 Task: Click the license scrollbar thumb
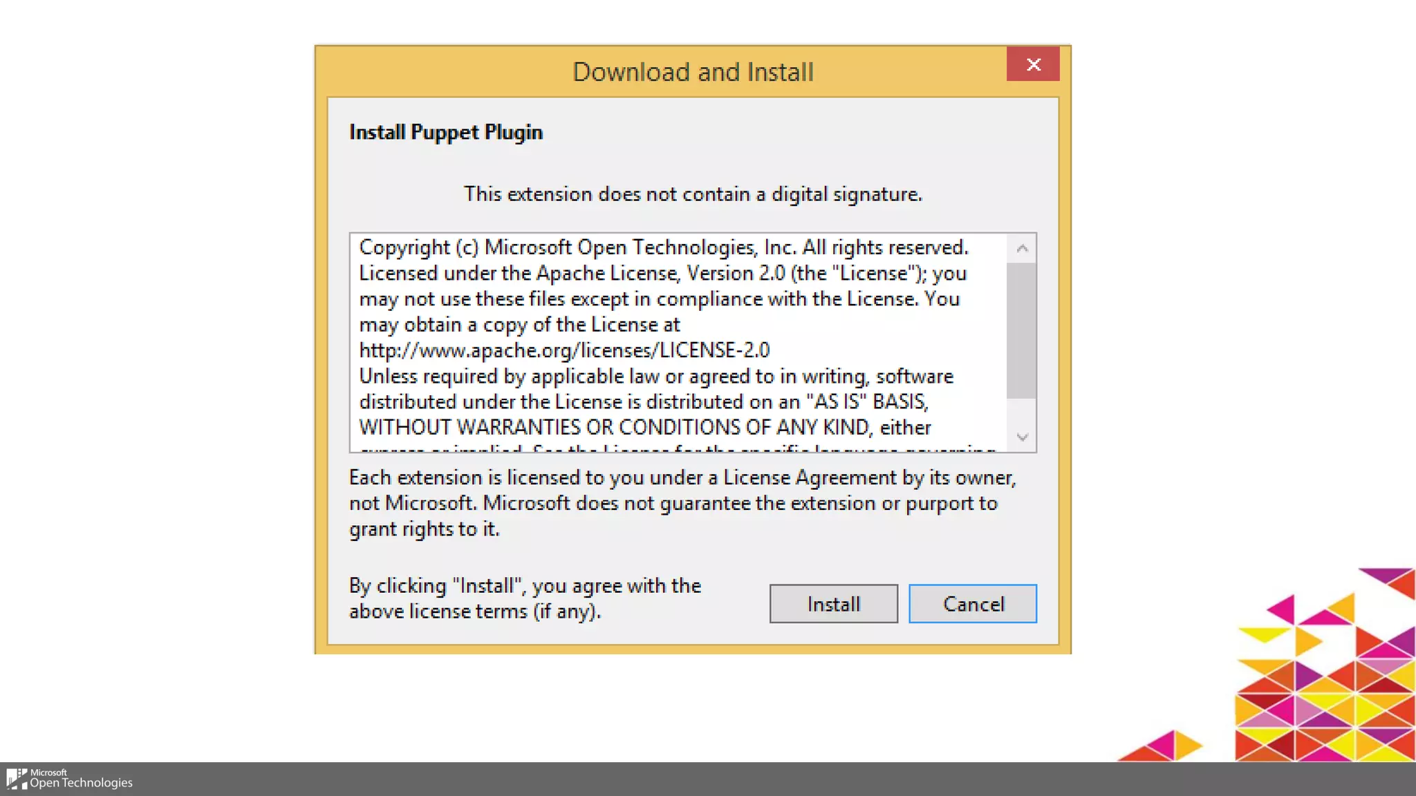pyautogui.click(x=1021, y=332)
